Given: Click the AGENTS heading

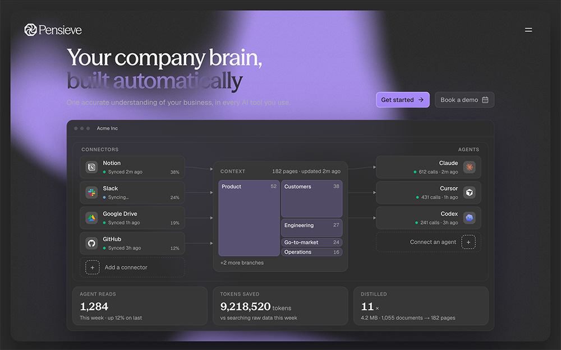Looking at the screenshot, I should (x=468, y=150).
